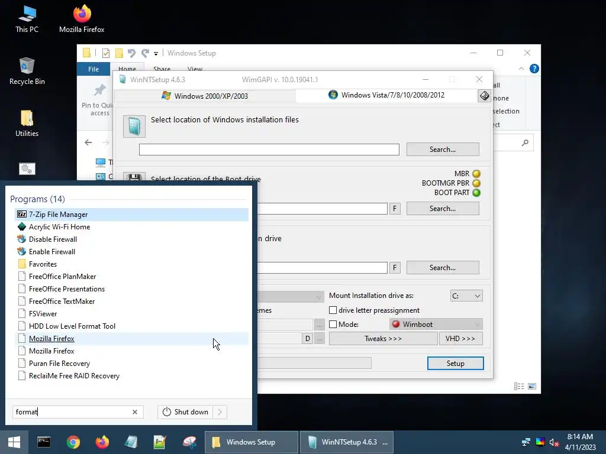Expand Shut down options arrow
Image resolution: width=606 pixels, height=454 pixels.
pos(220,412)
